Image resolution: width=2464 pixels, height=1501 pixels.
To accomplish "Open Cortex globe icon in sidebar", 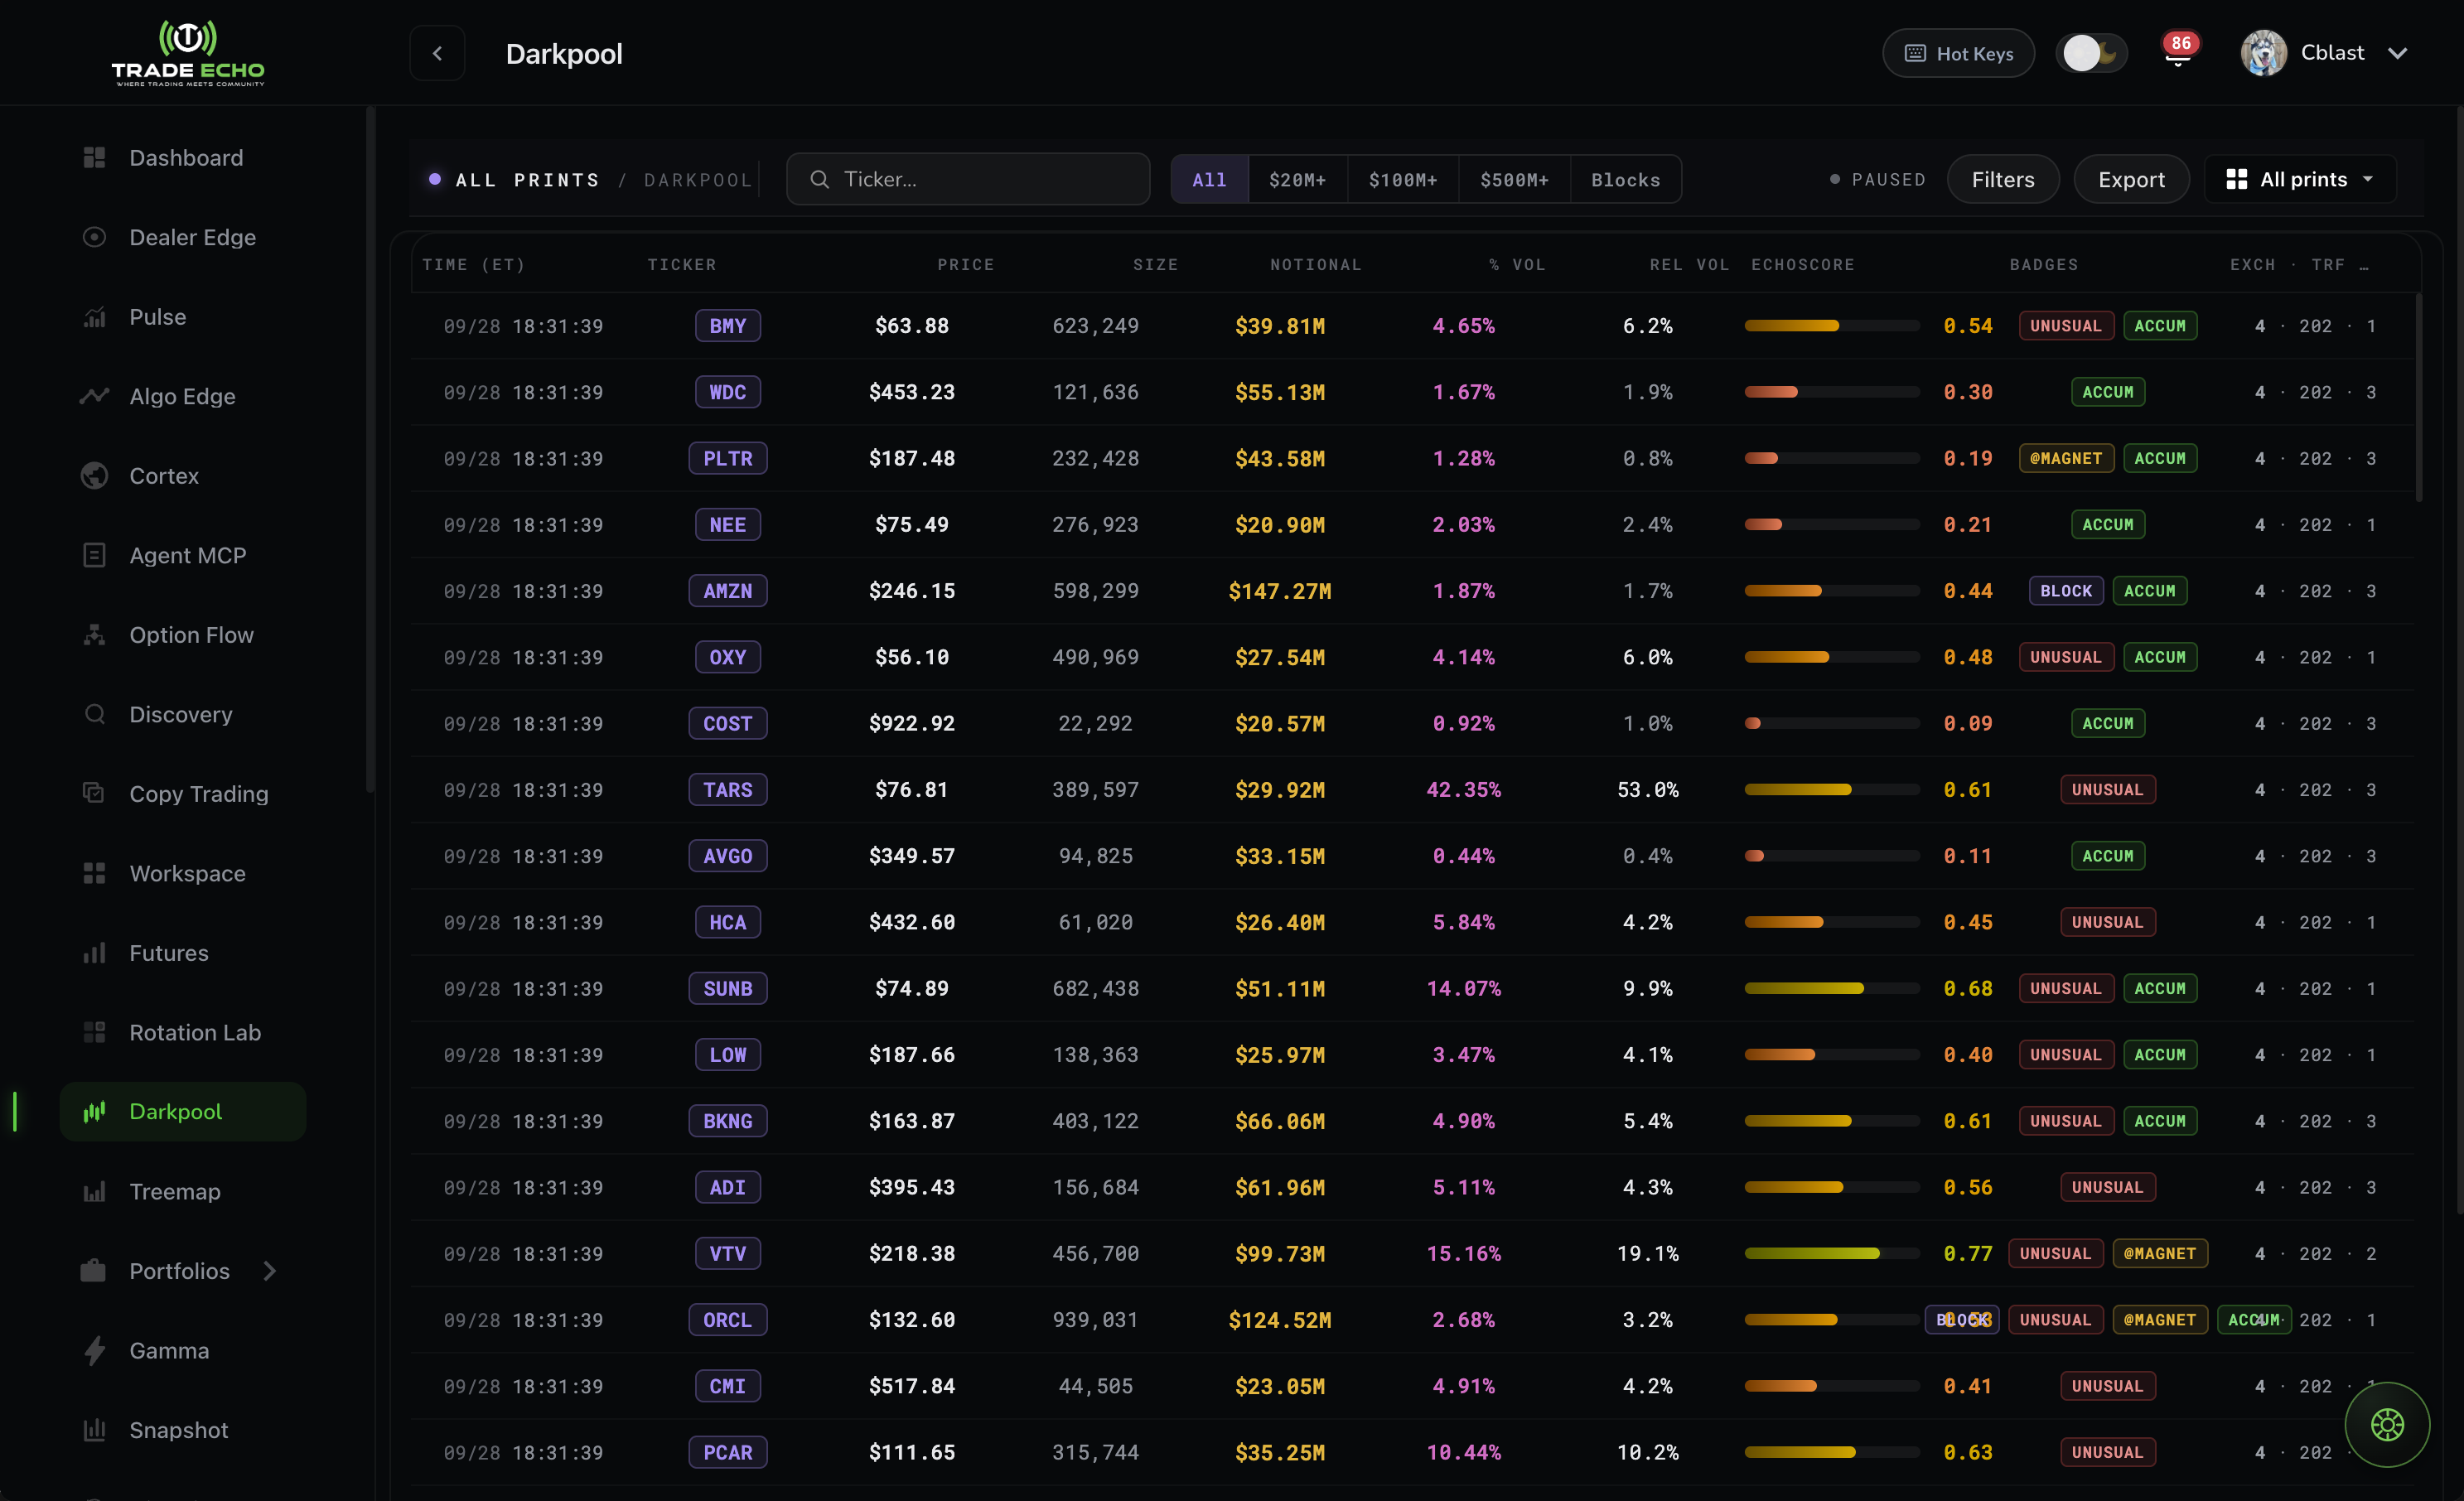I will coord(94,476).
